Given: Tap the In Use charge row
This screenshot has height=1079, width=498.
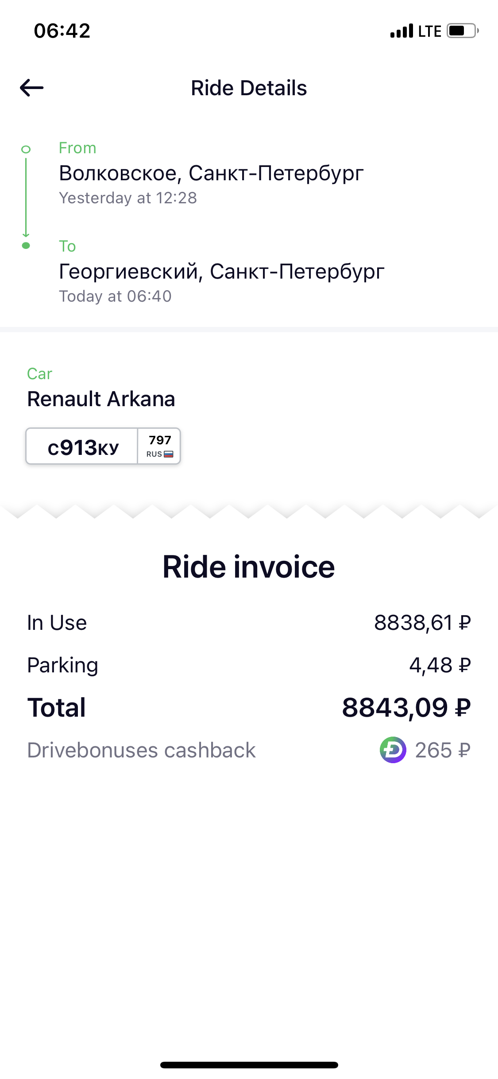Looking at the screenshot, I should click(249, 622).
